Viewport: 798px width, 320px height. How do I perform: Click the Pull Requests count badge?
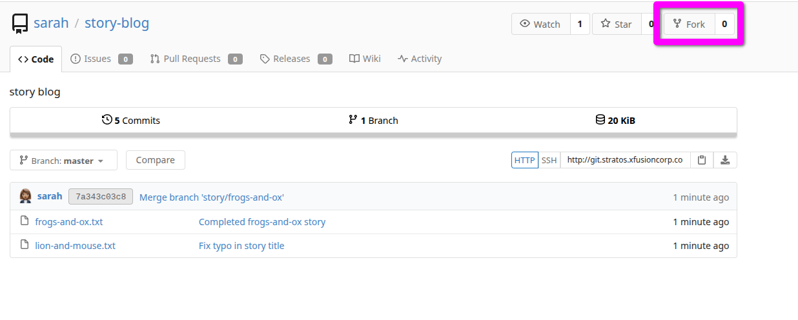click(x=235, y=59)
